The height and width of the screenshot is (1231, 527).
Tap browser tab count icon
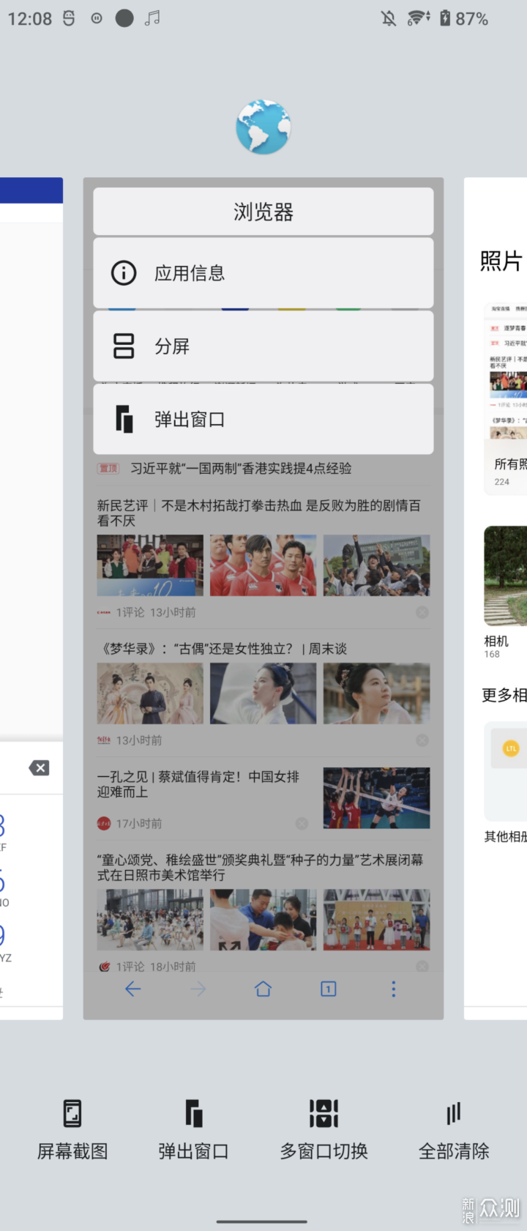(329, 989)
